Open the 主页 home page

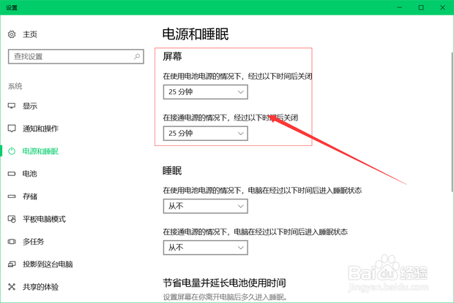point(30,34)
